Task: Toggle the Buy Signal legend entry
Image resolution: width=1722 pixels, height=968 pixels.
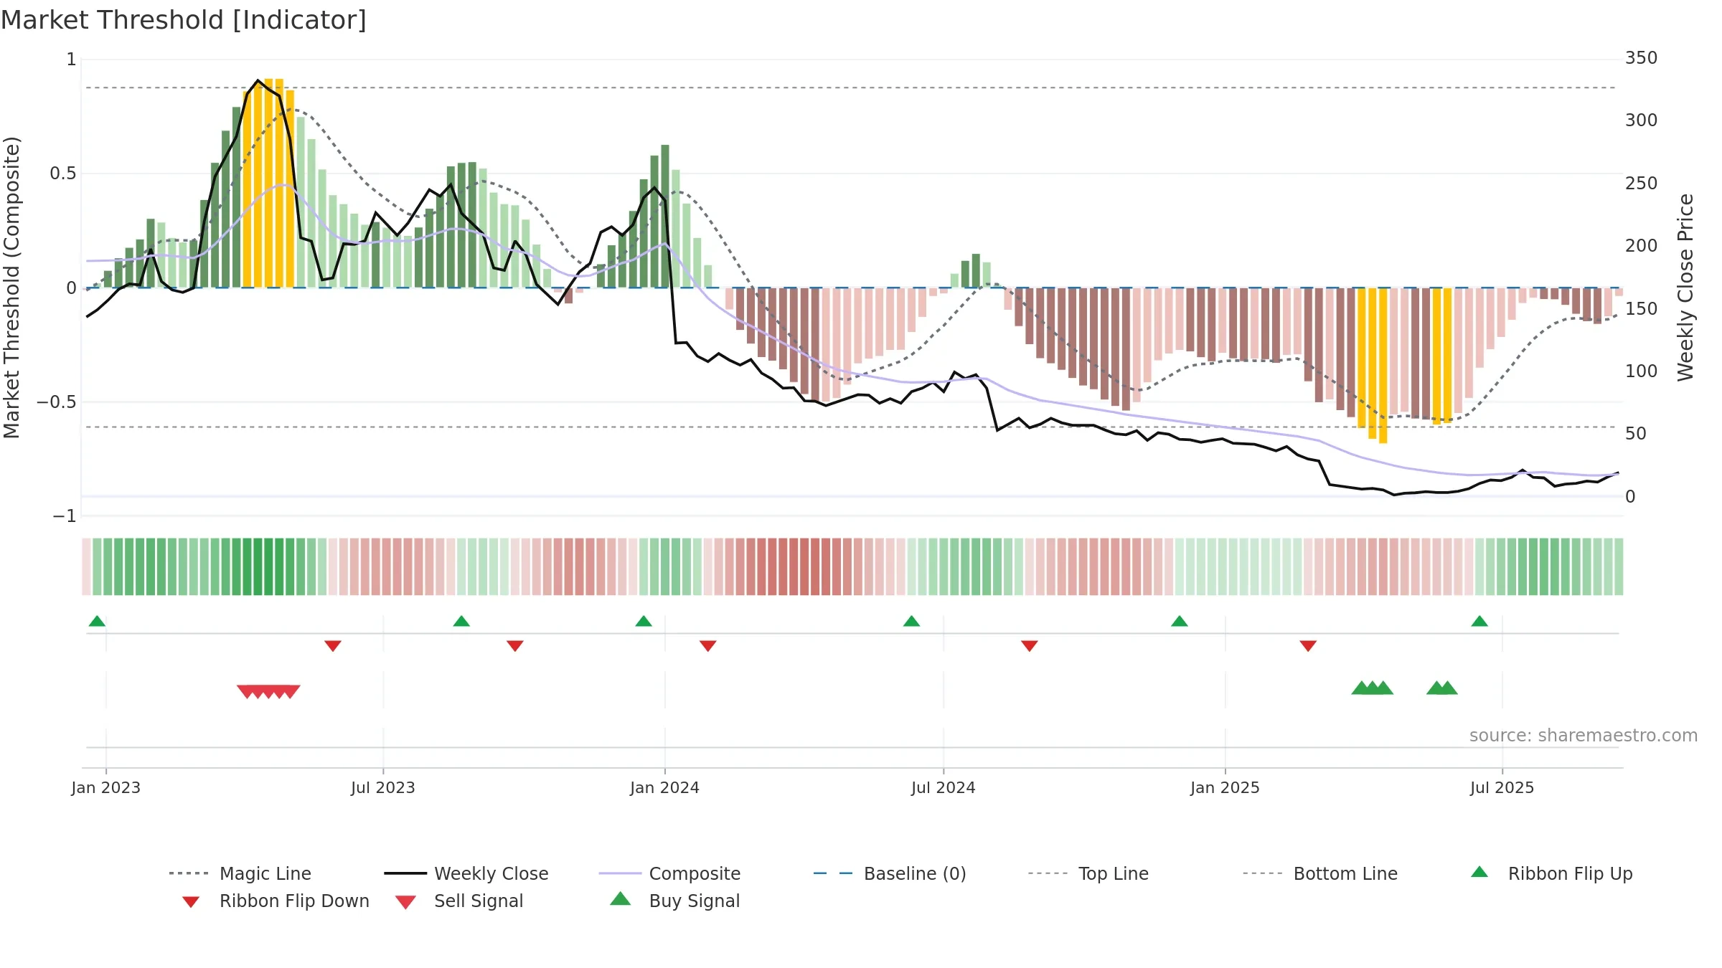Action: (x=674, y=901)
